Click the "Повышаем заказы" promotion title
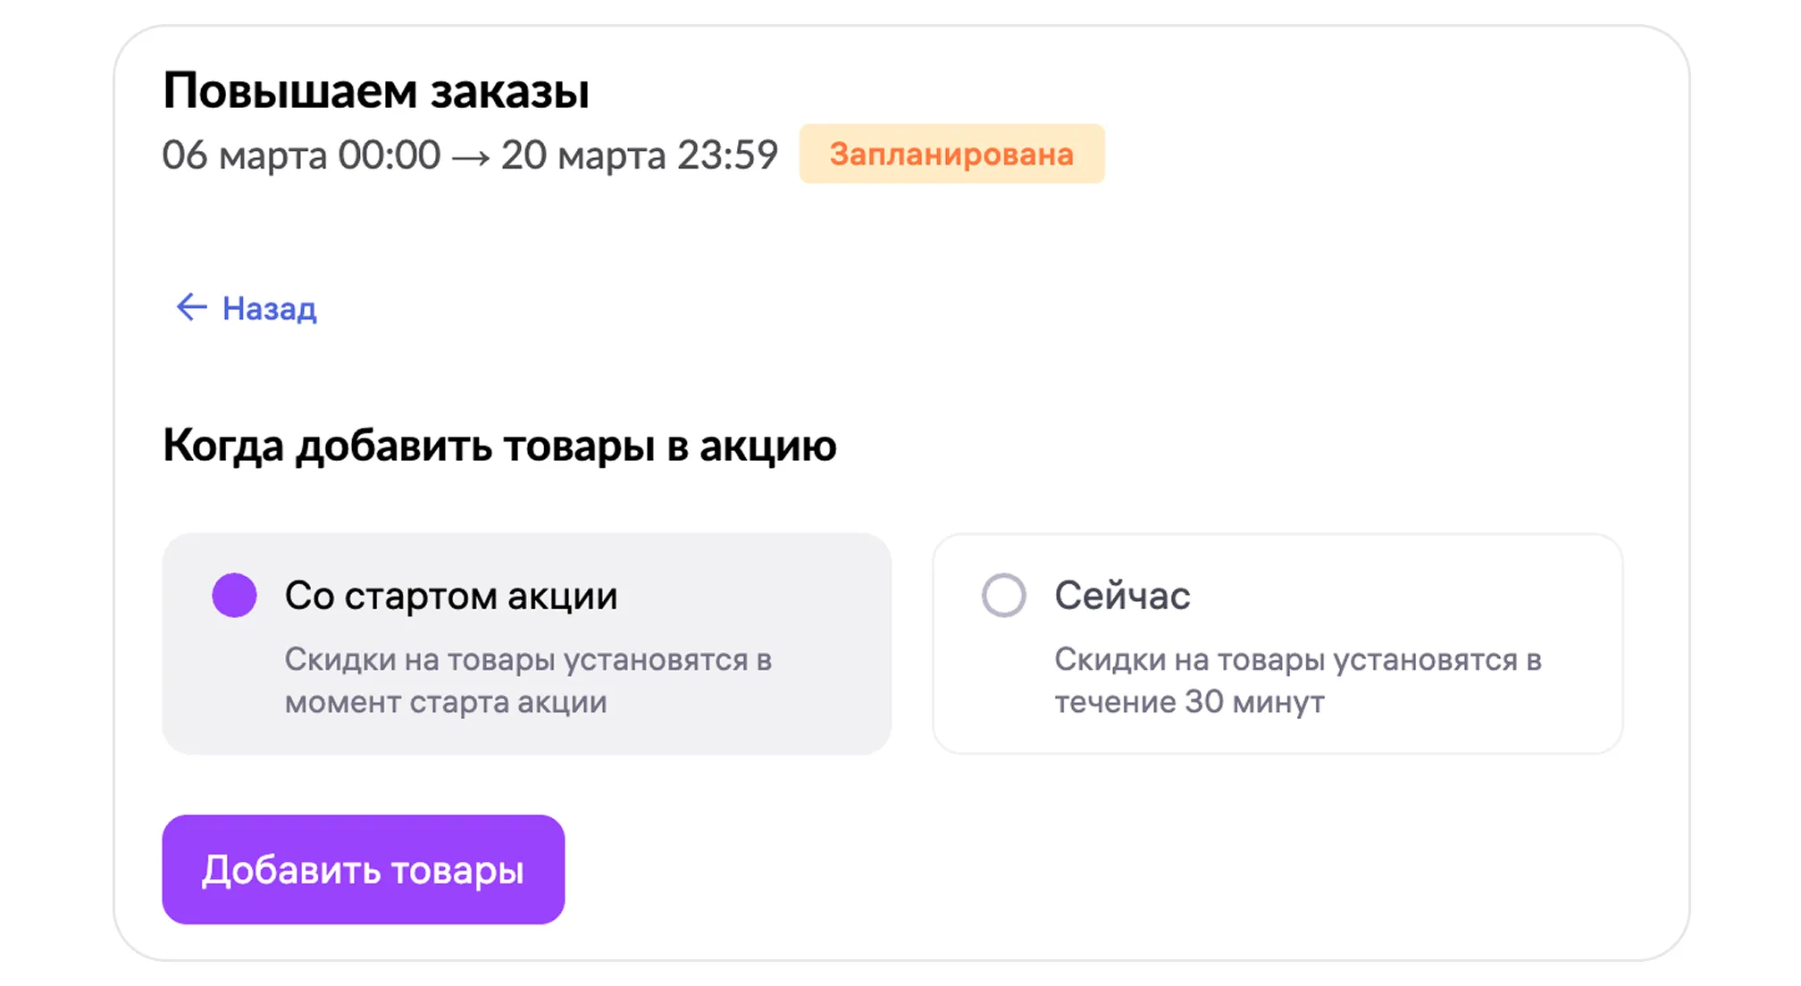Image resolution: width=1801 pixels, height=986 pixels. [375, 91]
